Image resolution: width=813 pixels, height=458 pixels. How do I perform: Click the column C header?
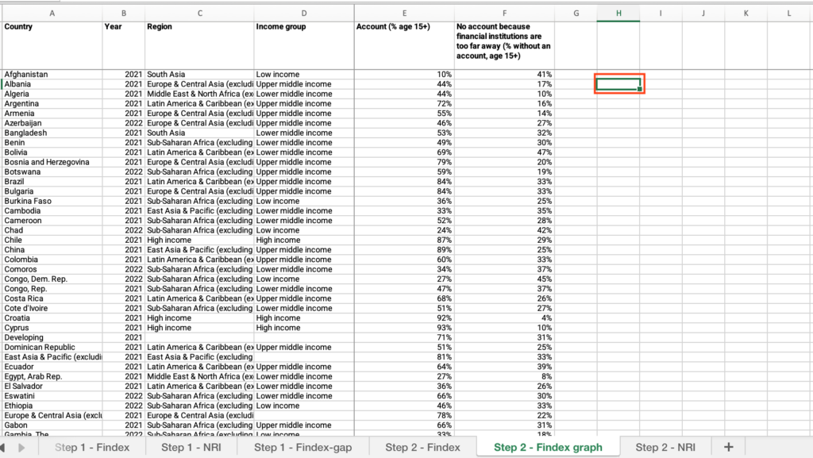[x=199, y=13]
